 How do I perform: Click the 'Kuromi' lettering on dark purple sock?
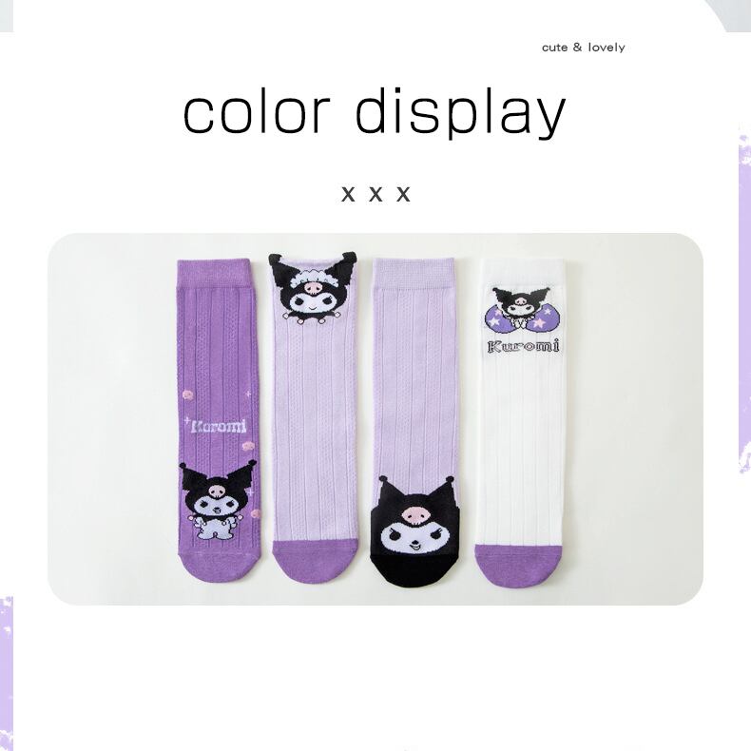pyautogui.click(x=217, y=426)
